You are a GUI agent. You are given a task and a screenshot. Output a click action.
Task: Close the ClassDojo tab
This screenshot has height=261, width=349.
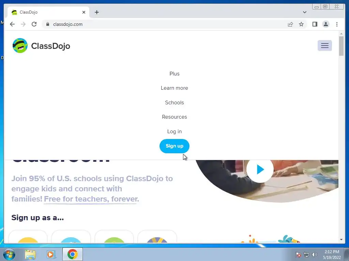(84, 12)
